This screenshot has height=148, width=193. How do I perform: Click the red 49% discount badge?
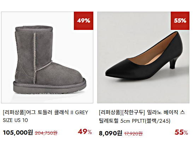tap(83, 21)
